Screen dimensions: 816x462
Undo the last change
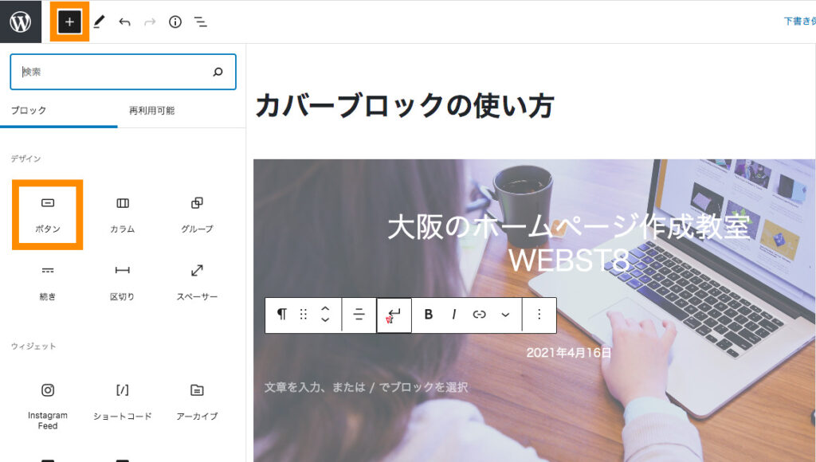[x=124, y=22]
